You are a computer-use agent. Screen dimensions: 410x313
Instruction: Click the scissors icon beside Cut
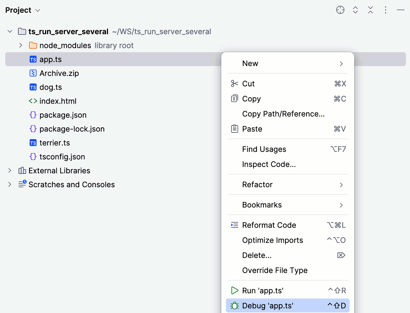[234, 83]
